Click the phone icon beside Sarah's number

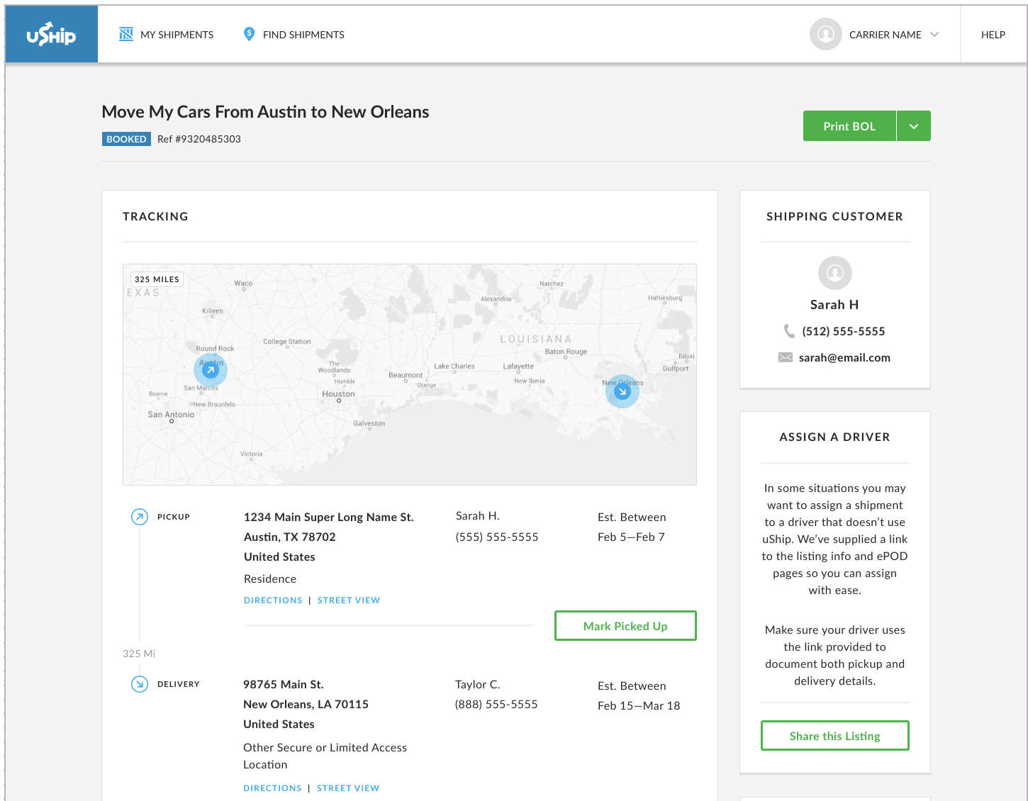pos(789,331)
